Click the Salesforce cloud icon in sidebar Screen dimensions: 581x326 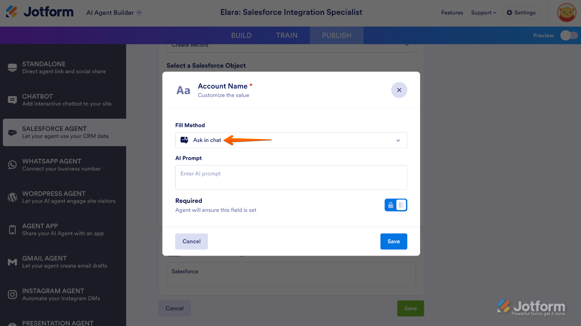pyautogui.click(x=13, y=132)
